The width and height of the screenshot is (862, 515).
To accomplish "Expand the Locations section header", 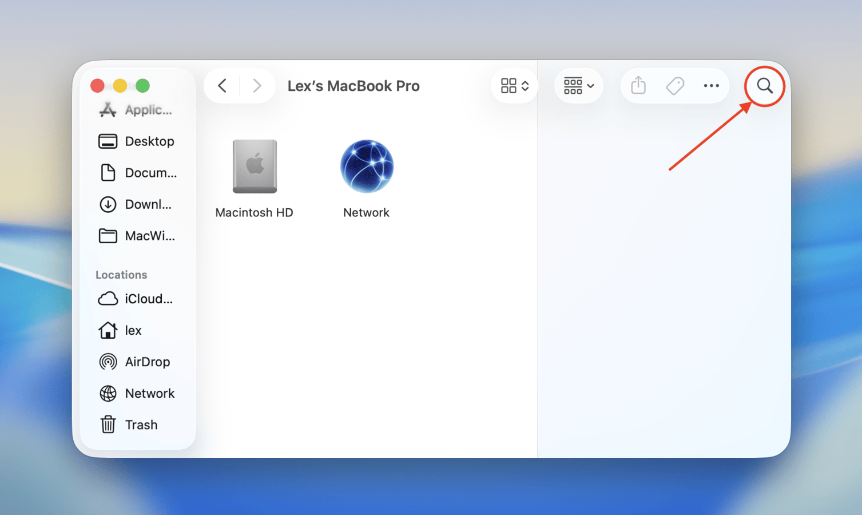I will point(121,275).
